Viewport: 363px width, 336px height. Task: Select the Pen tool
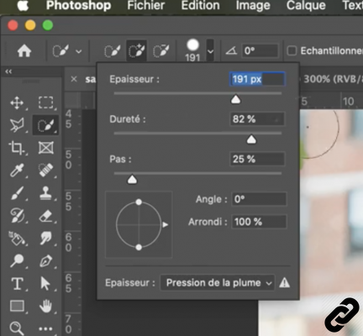[46, 261]
